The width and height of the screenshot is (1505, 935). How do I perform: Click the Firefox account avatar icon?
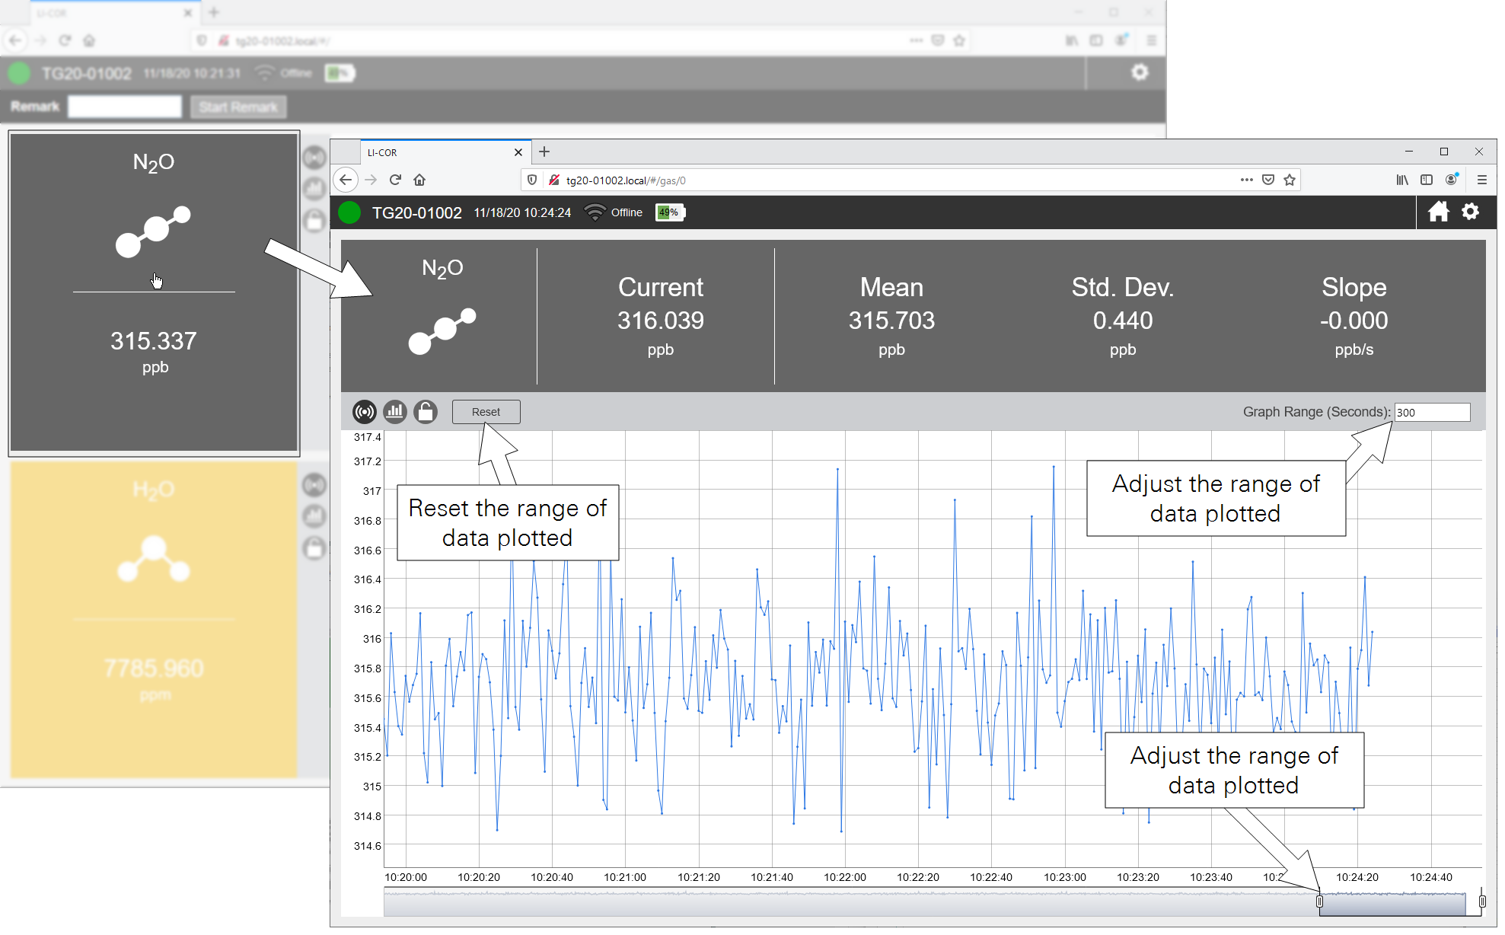[x=1452, y=180]
